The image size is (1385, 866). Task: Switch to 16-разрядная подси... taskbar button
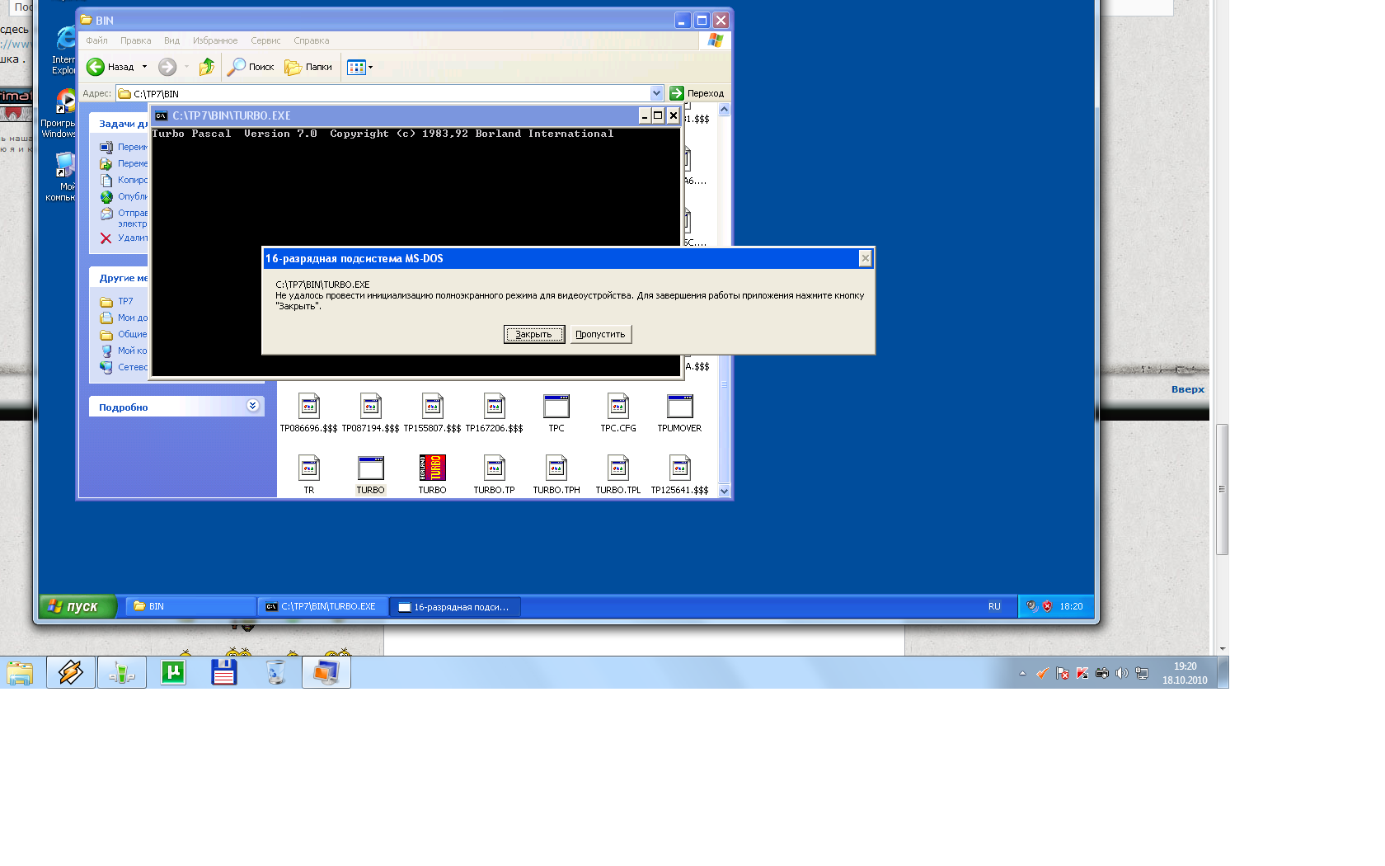pyautogui.click(x=455, y=606)
